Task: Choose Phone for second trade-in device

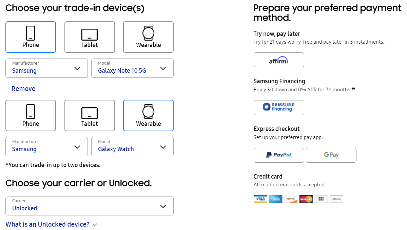Action: pos(31,116)
